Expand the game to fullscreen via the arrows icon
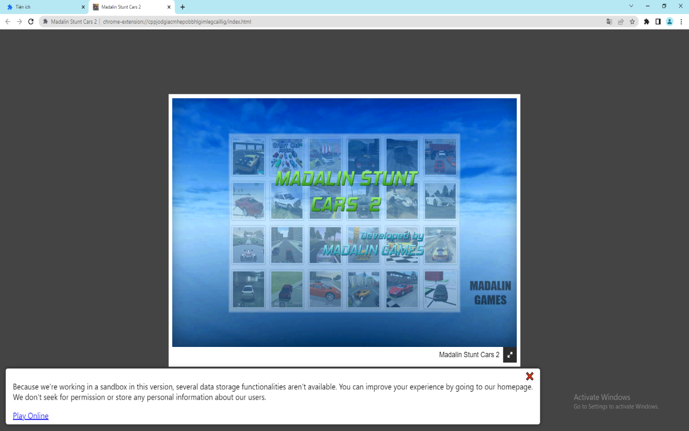Screen dimensions: 689x431 click(509, 355)
